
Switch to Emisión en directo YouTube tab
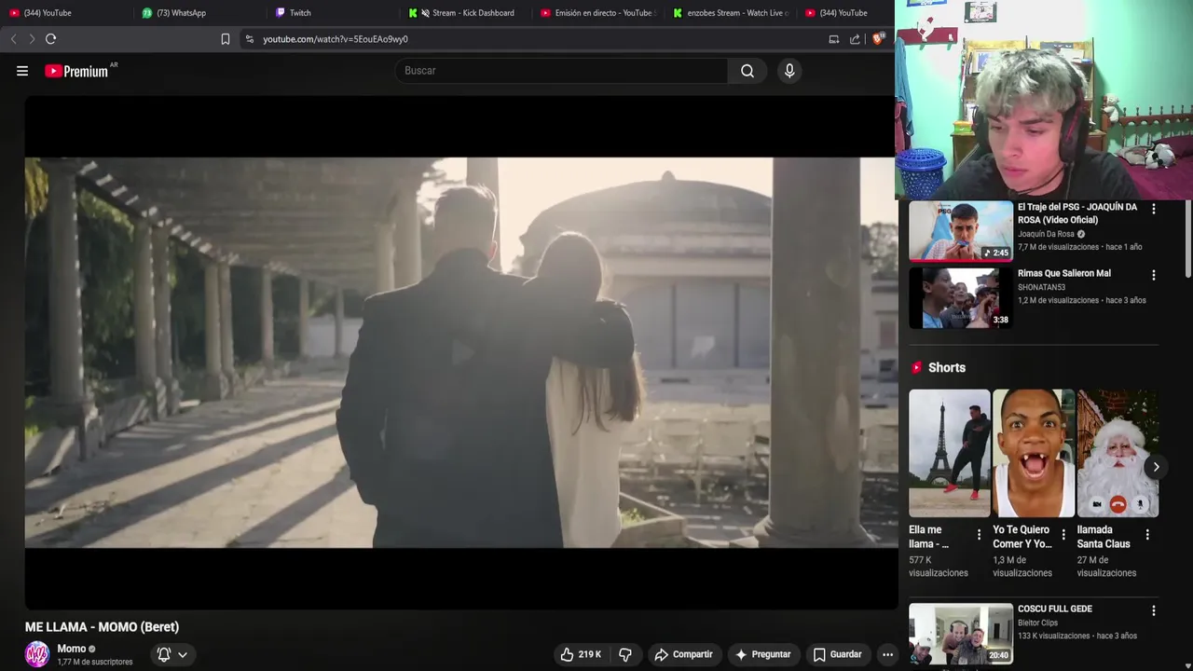pos(599,13)
